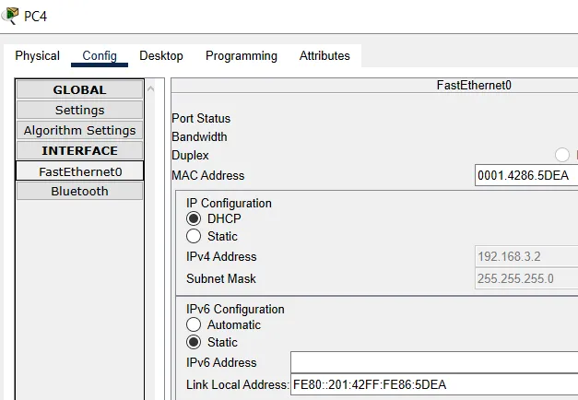The image size is (578, 400).
Task: Choose Static under IP Configuration
Action: [194, 236]
